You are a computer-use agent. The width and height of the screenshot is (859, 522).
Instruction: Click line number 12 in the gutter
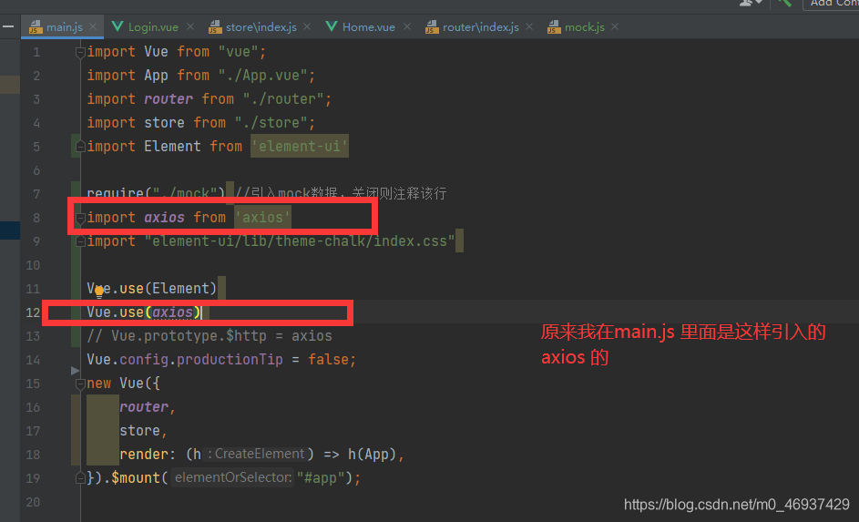tap(33, 312)
